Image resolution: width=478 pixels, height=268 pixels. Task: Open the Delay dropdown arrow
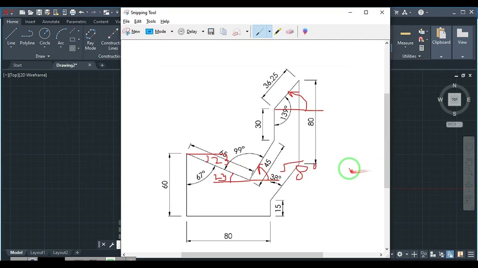203,32
